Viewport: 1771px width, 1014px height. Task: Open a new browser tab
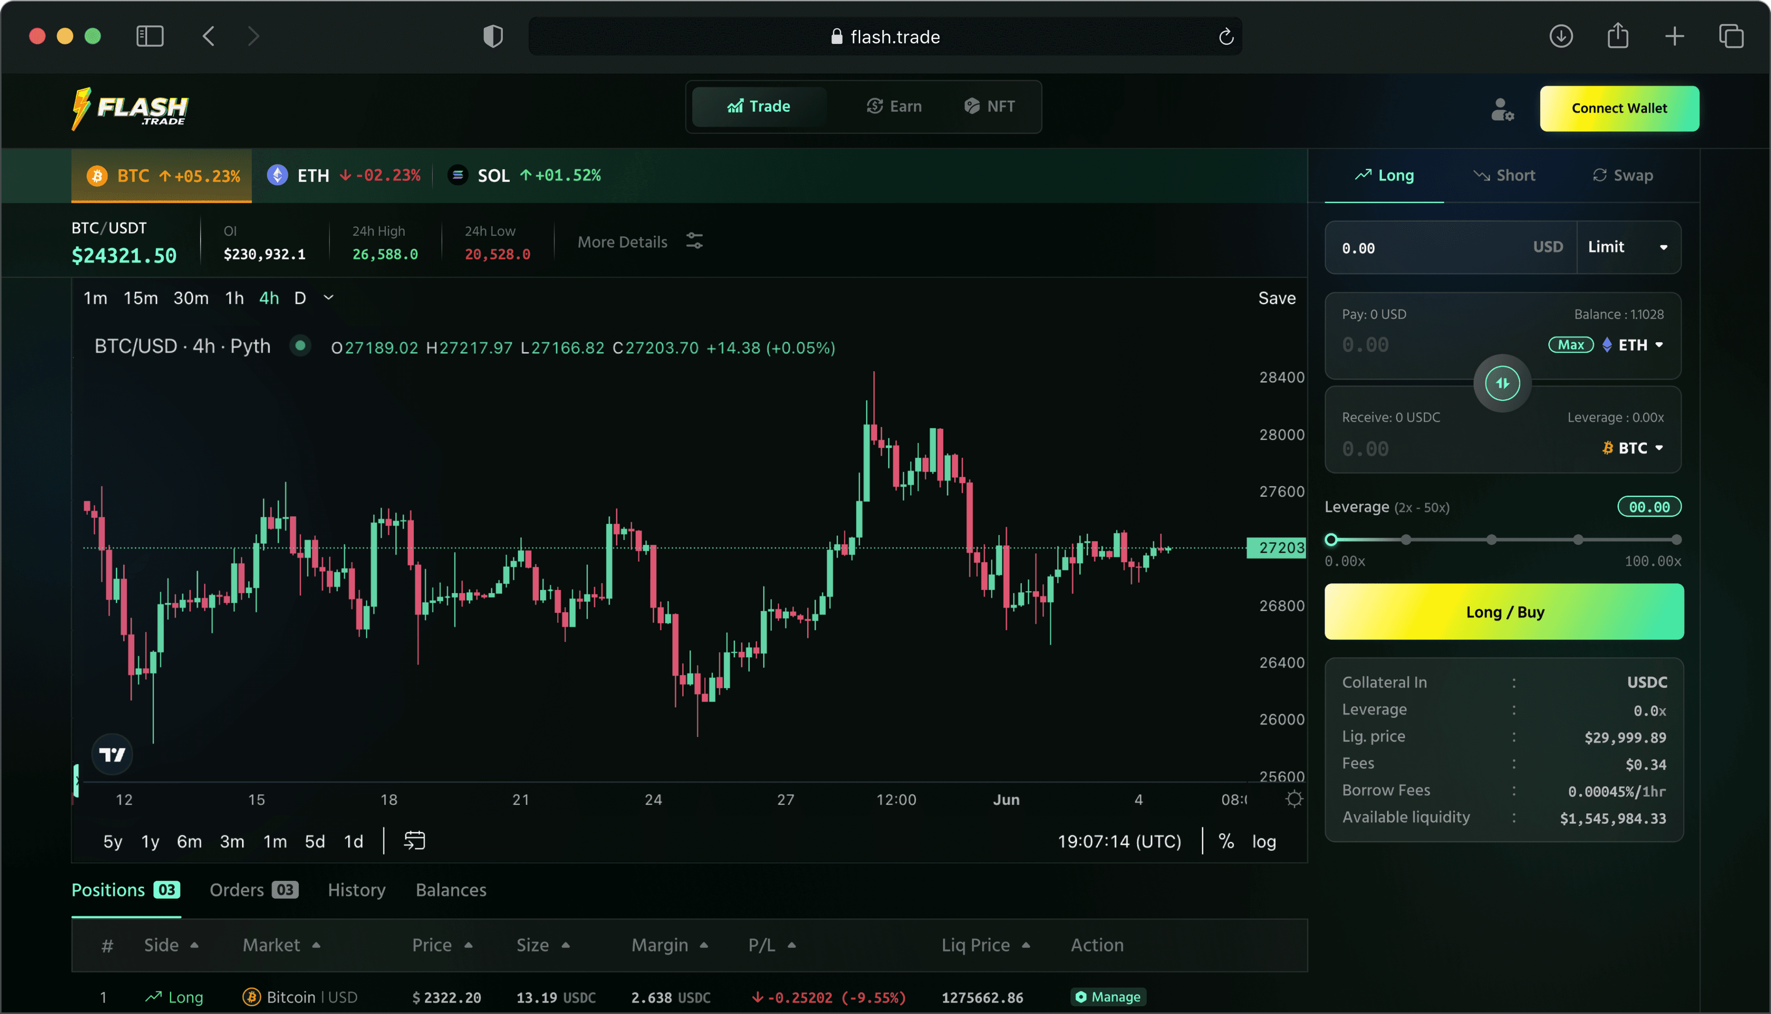tap(1674, 36)
